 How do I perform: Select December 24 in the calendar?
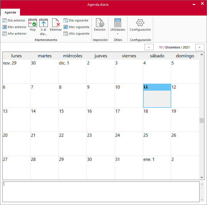(x=129, y=144)
